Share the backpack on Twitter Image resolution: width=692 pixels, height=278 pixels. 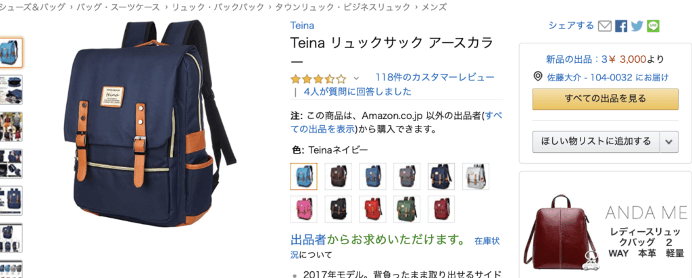point(637,26)
